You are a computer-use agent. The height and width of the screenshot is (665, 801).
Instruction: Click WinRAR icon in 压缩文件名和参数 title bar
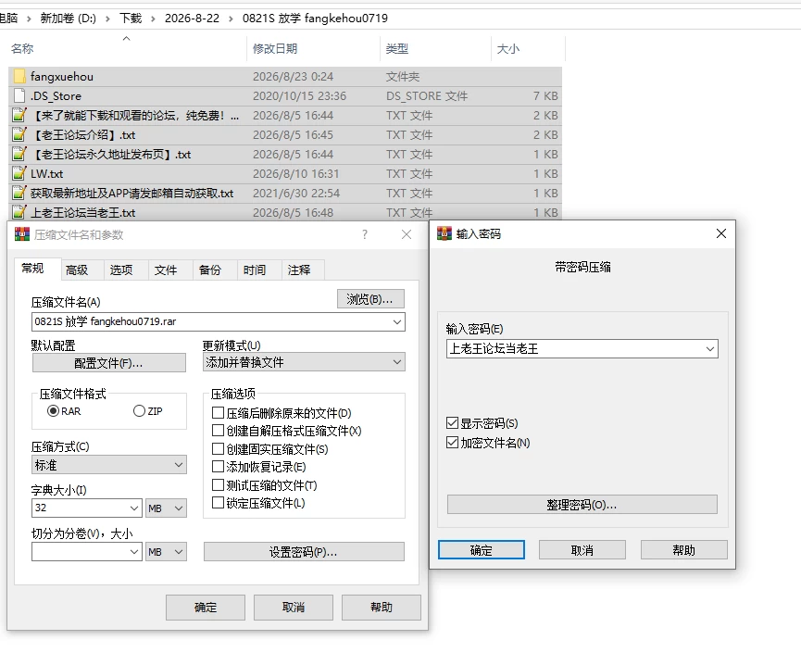point(22,234)
